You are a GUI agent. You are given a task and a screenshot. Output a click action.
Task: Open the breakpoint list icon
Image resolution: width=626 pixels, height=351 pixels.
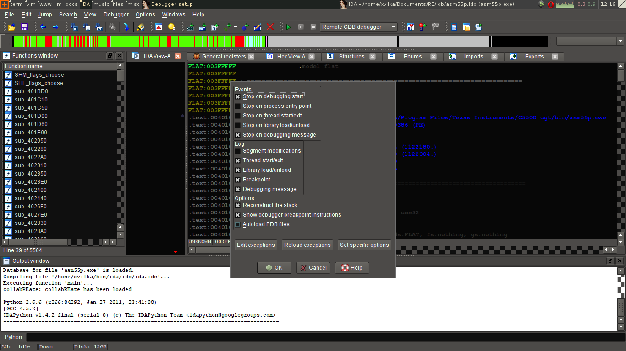[411, 27]
